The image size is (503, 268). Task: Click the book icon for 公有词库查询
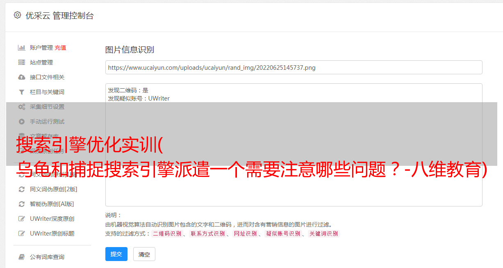tap(22, 257)
